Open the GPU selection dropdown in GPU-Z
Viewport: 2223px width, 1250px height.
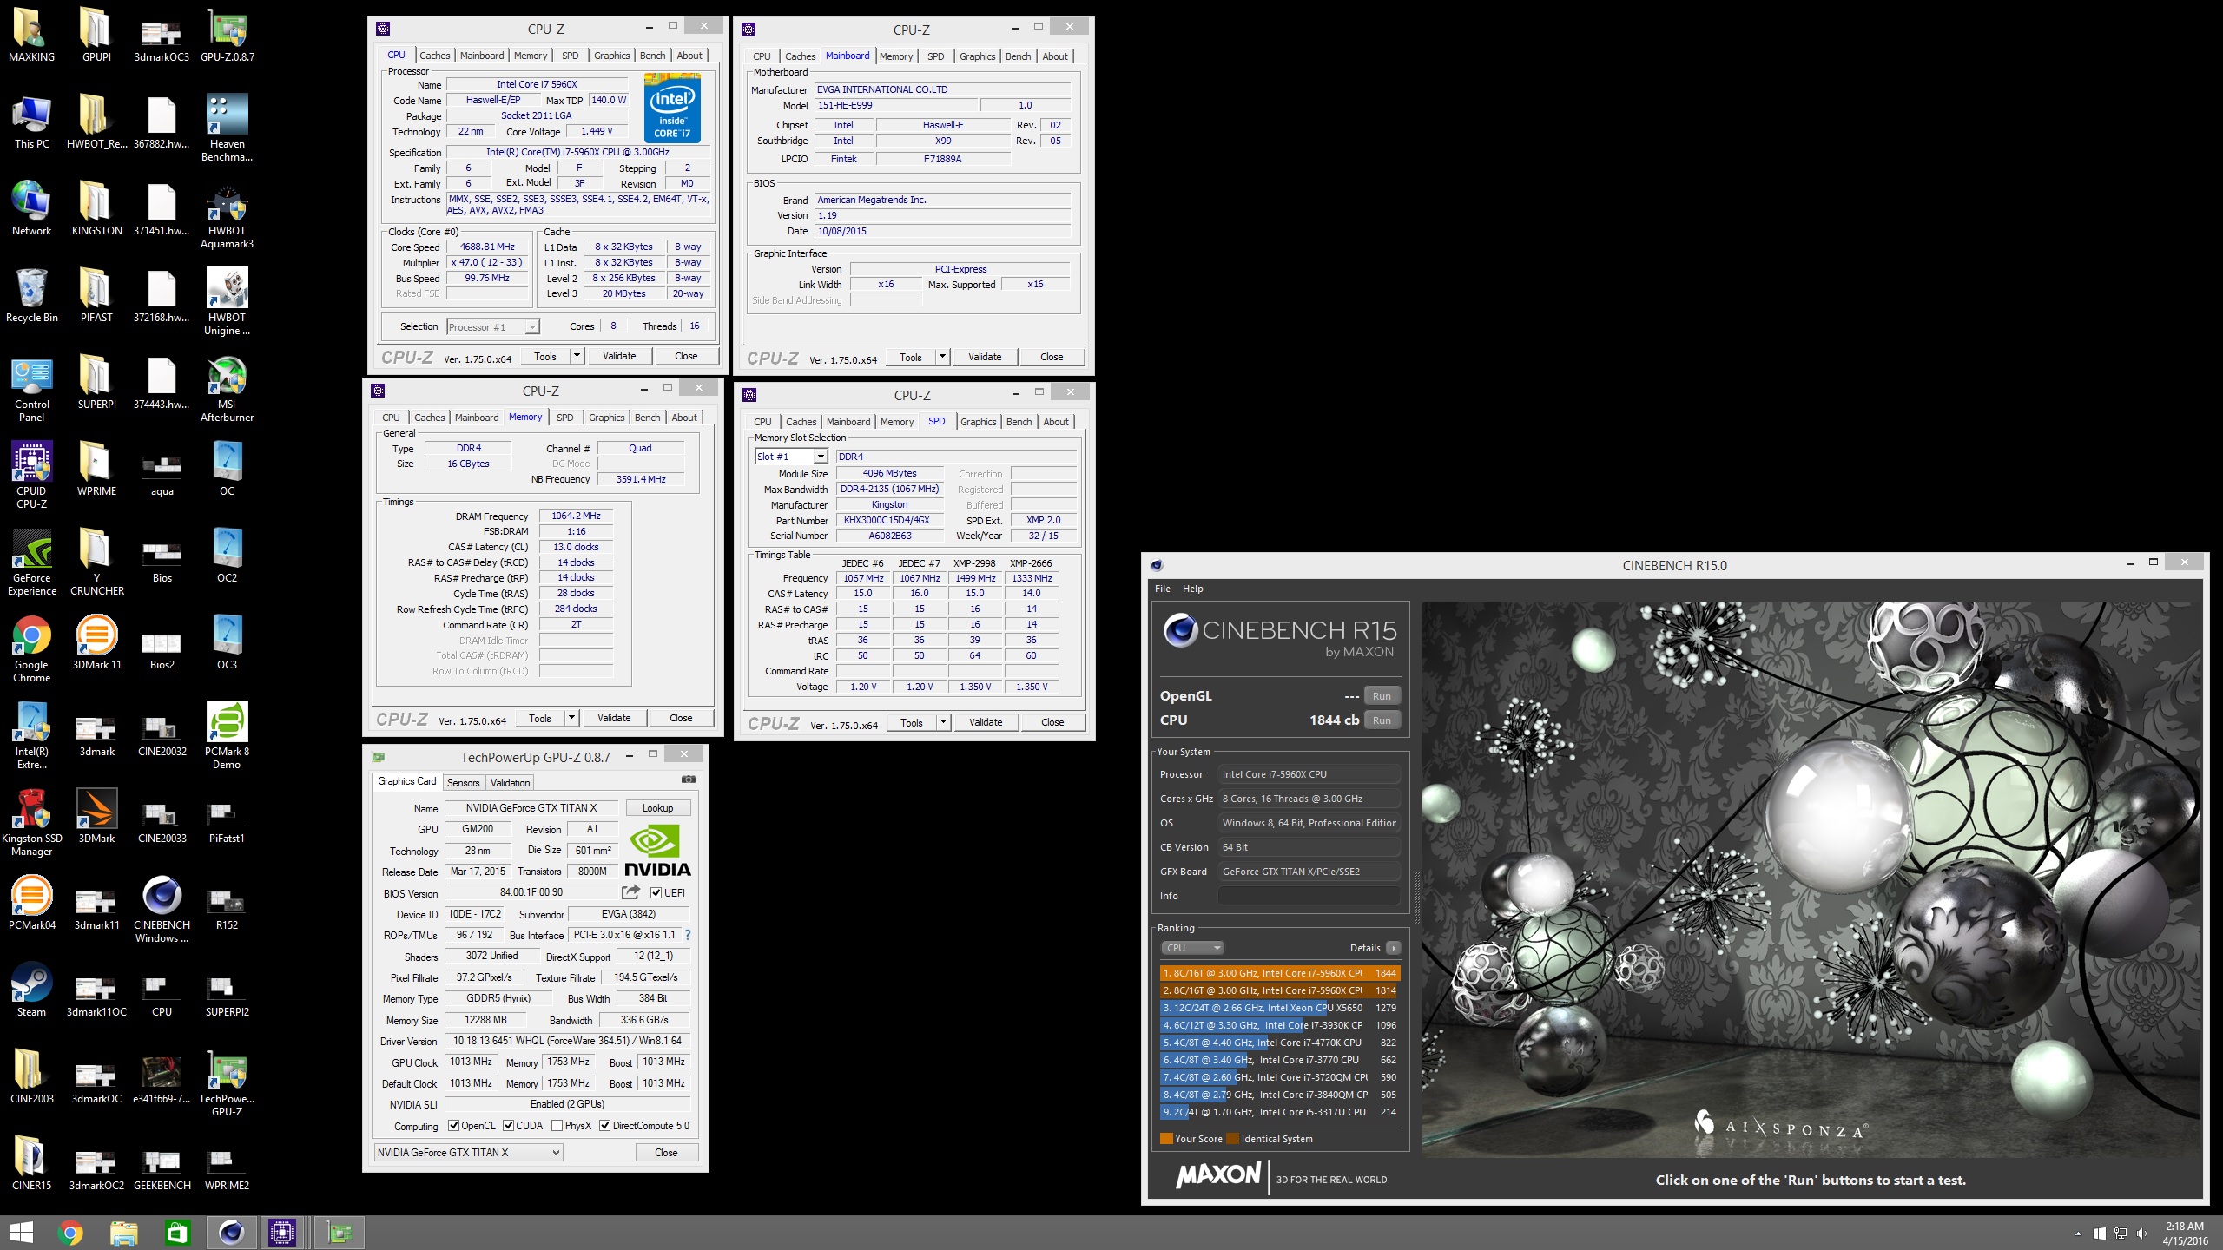[469, 1152]
